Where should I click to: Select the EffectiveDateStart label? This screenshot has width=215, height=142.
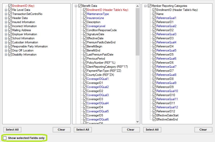click(x=167, y=115)
